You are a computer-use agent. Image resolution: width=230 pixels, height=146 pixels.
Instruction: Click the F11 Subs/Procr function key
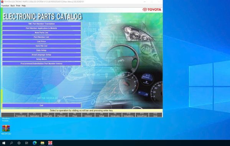click(142, 115)
